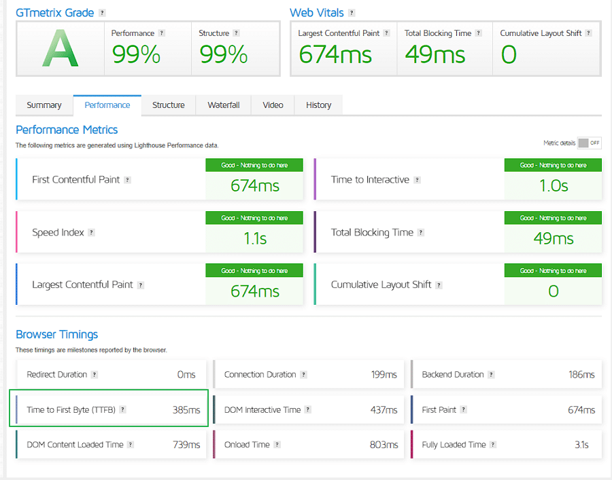Toggle the Metric details switch
612x480 pixels.
pyautogui.click(x=589, y=143)
